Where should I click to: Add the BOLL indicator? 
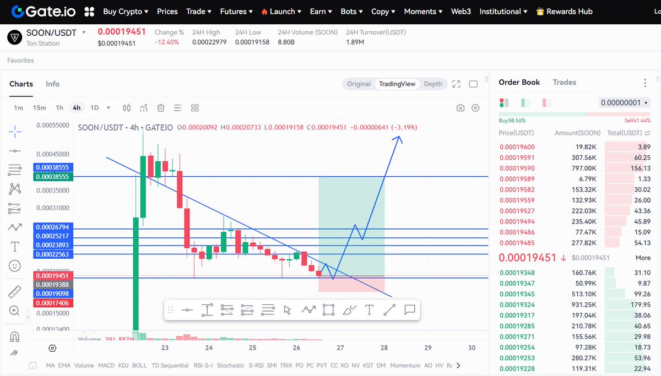tap(139, 365)
